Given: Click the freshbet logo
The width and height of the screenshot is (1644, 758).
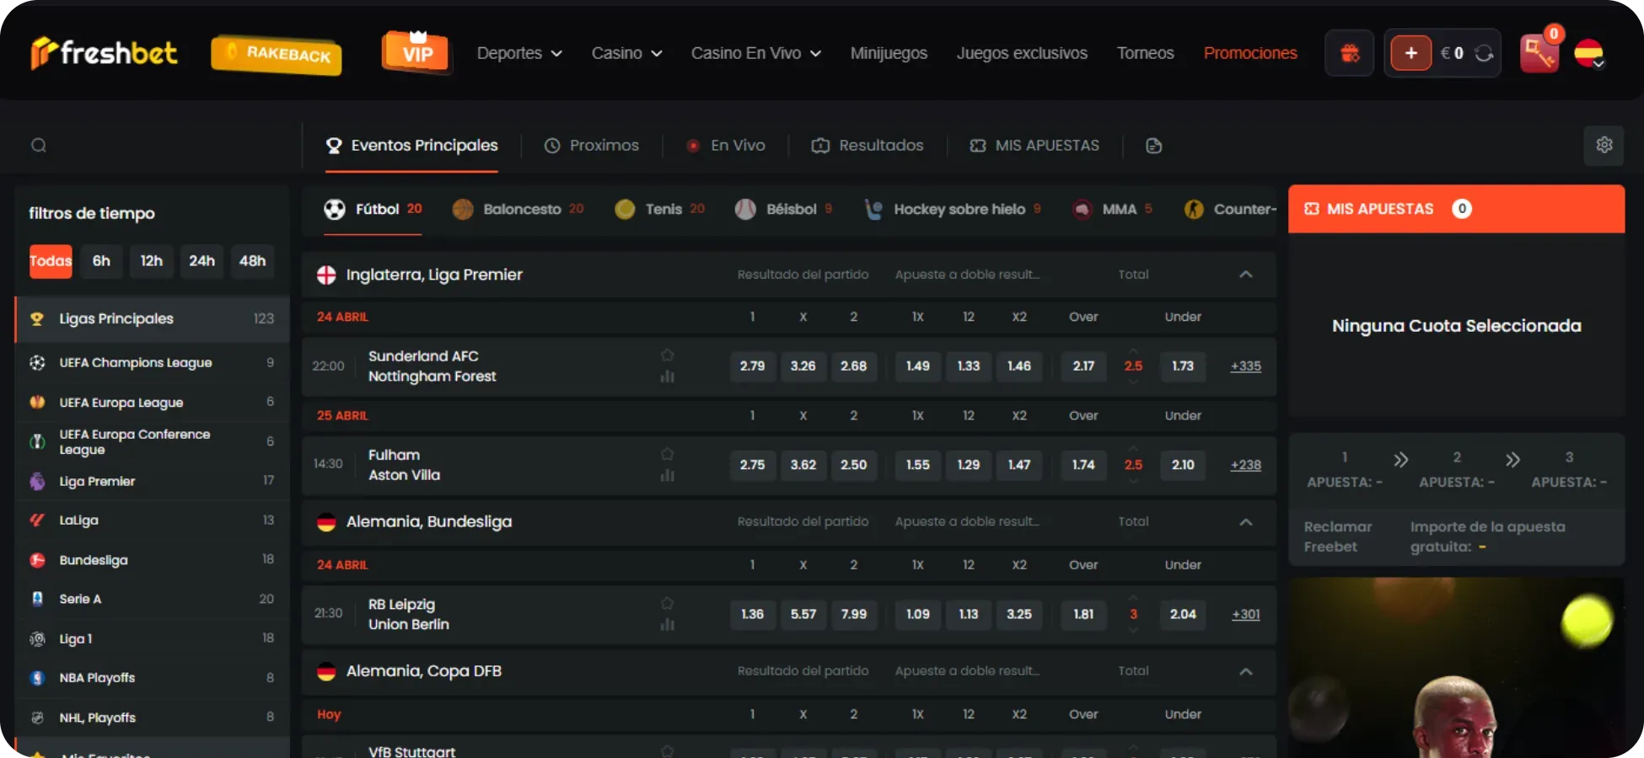Looking at the screenshot, I should coord(104,53).
